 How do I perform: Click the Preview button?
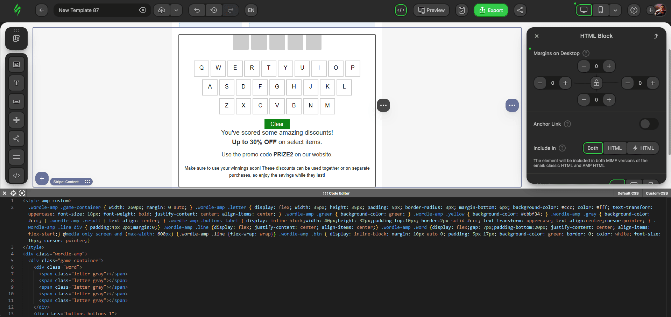431,10
